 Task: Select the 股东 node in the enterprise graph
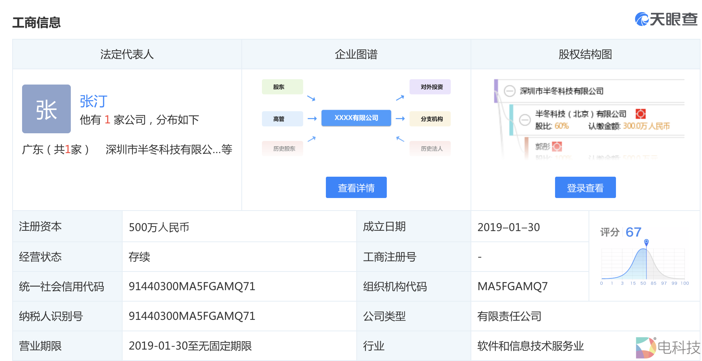click(282, 86)
